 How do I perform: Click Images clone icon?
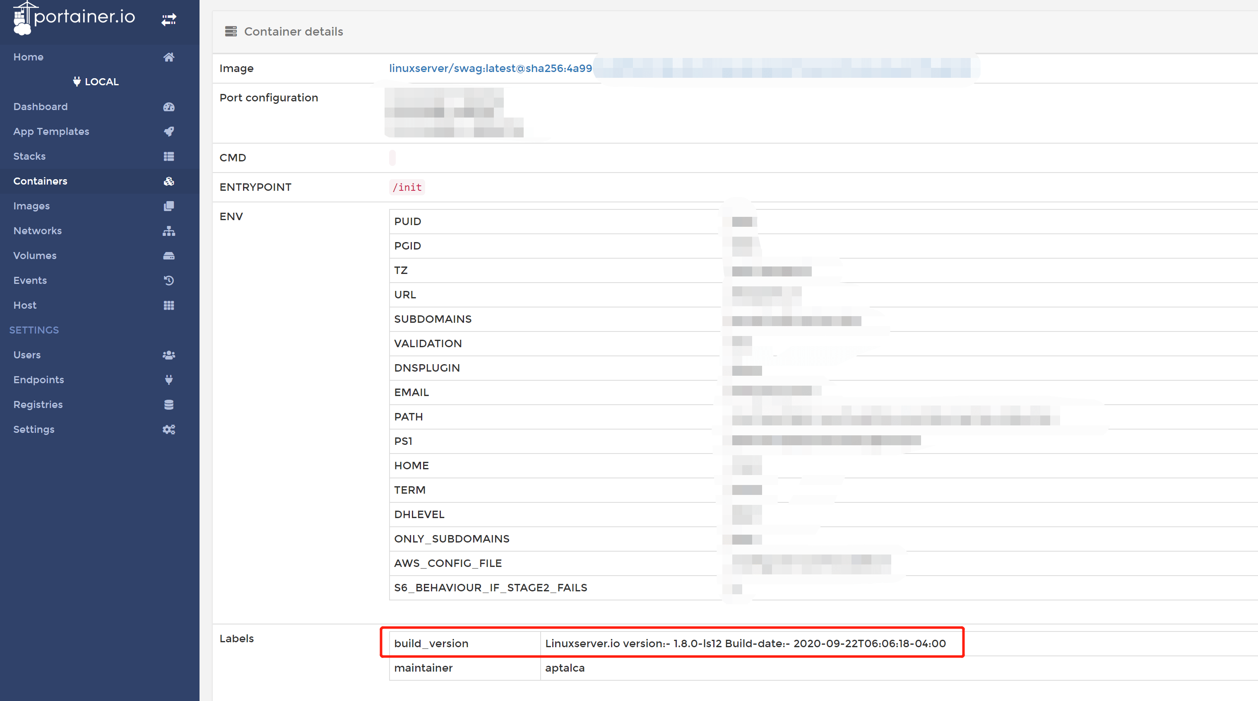168,206
